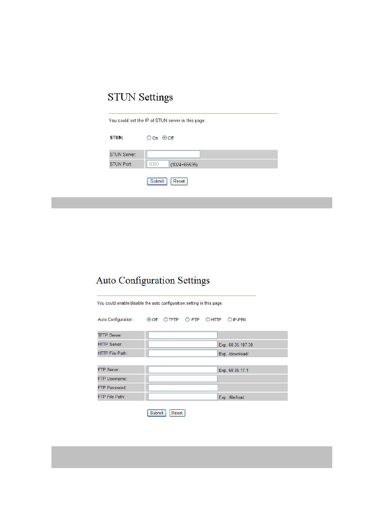The image size is (366, 518).
Task: Select the STUN Off radio button
Action: (x=164, y=138)
